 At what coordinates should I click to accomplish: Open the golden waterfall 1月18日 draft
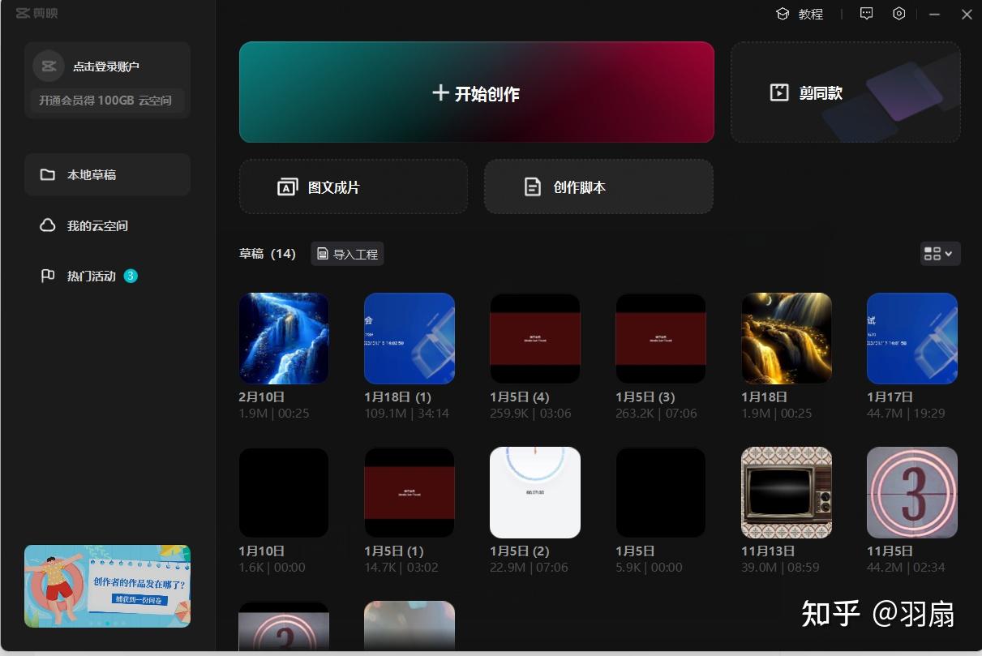pos(787,338)
